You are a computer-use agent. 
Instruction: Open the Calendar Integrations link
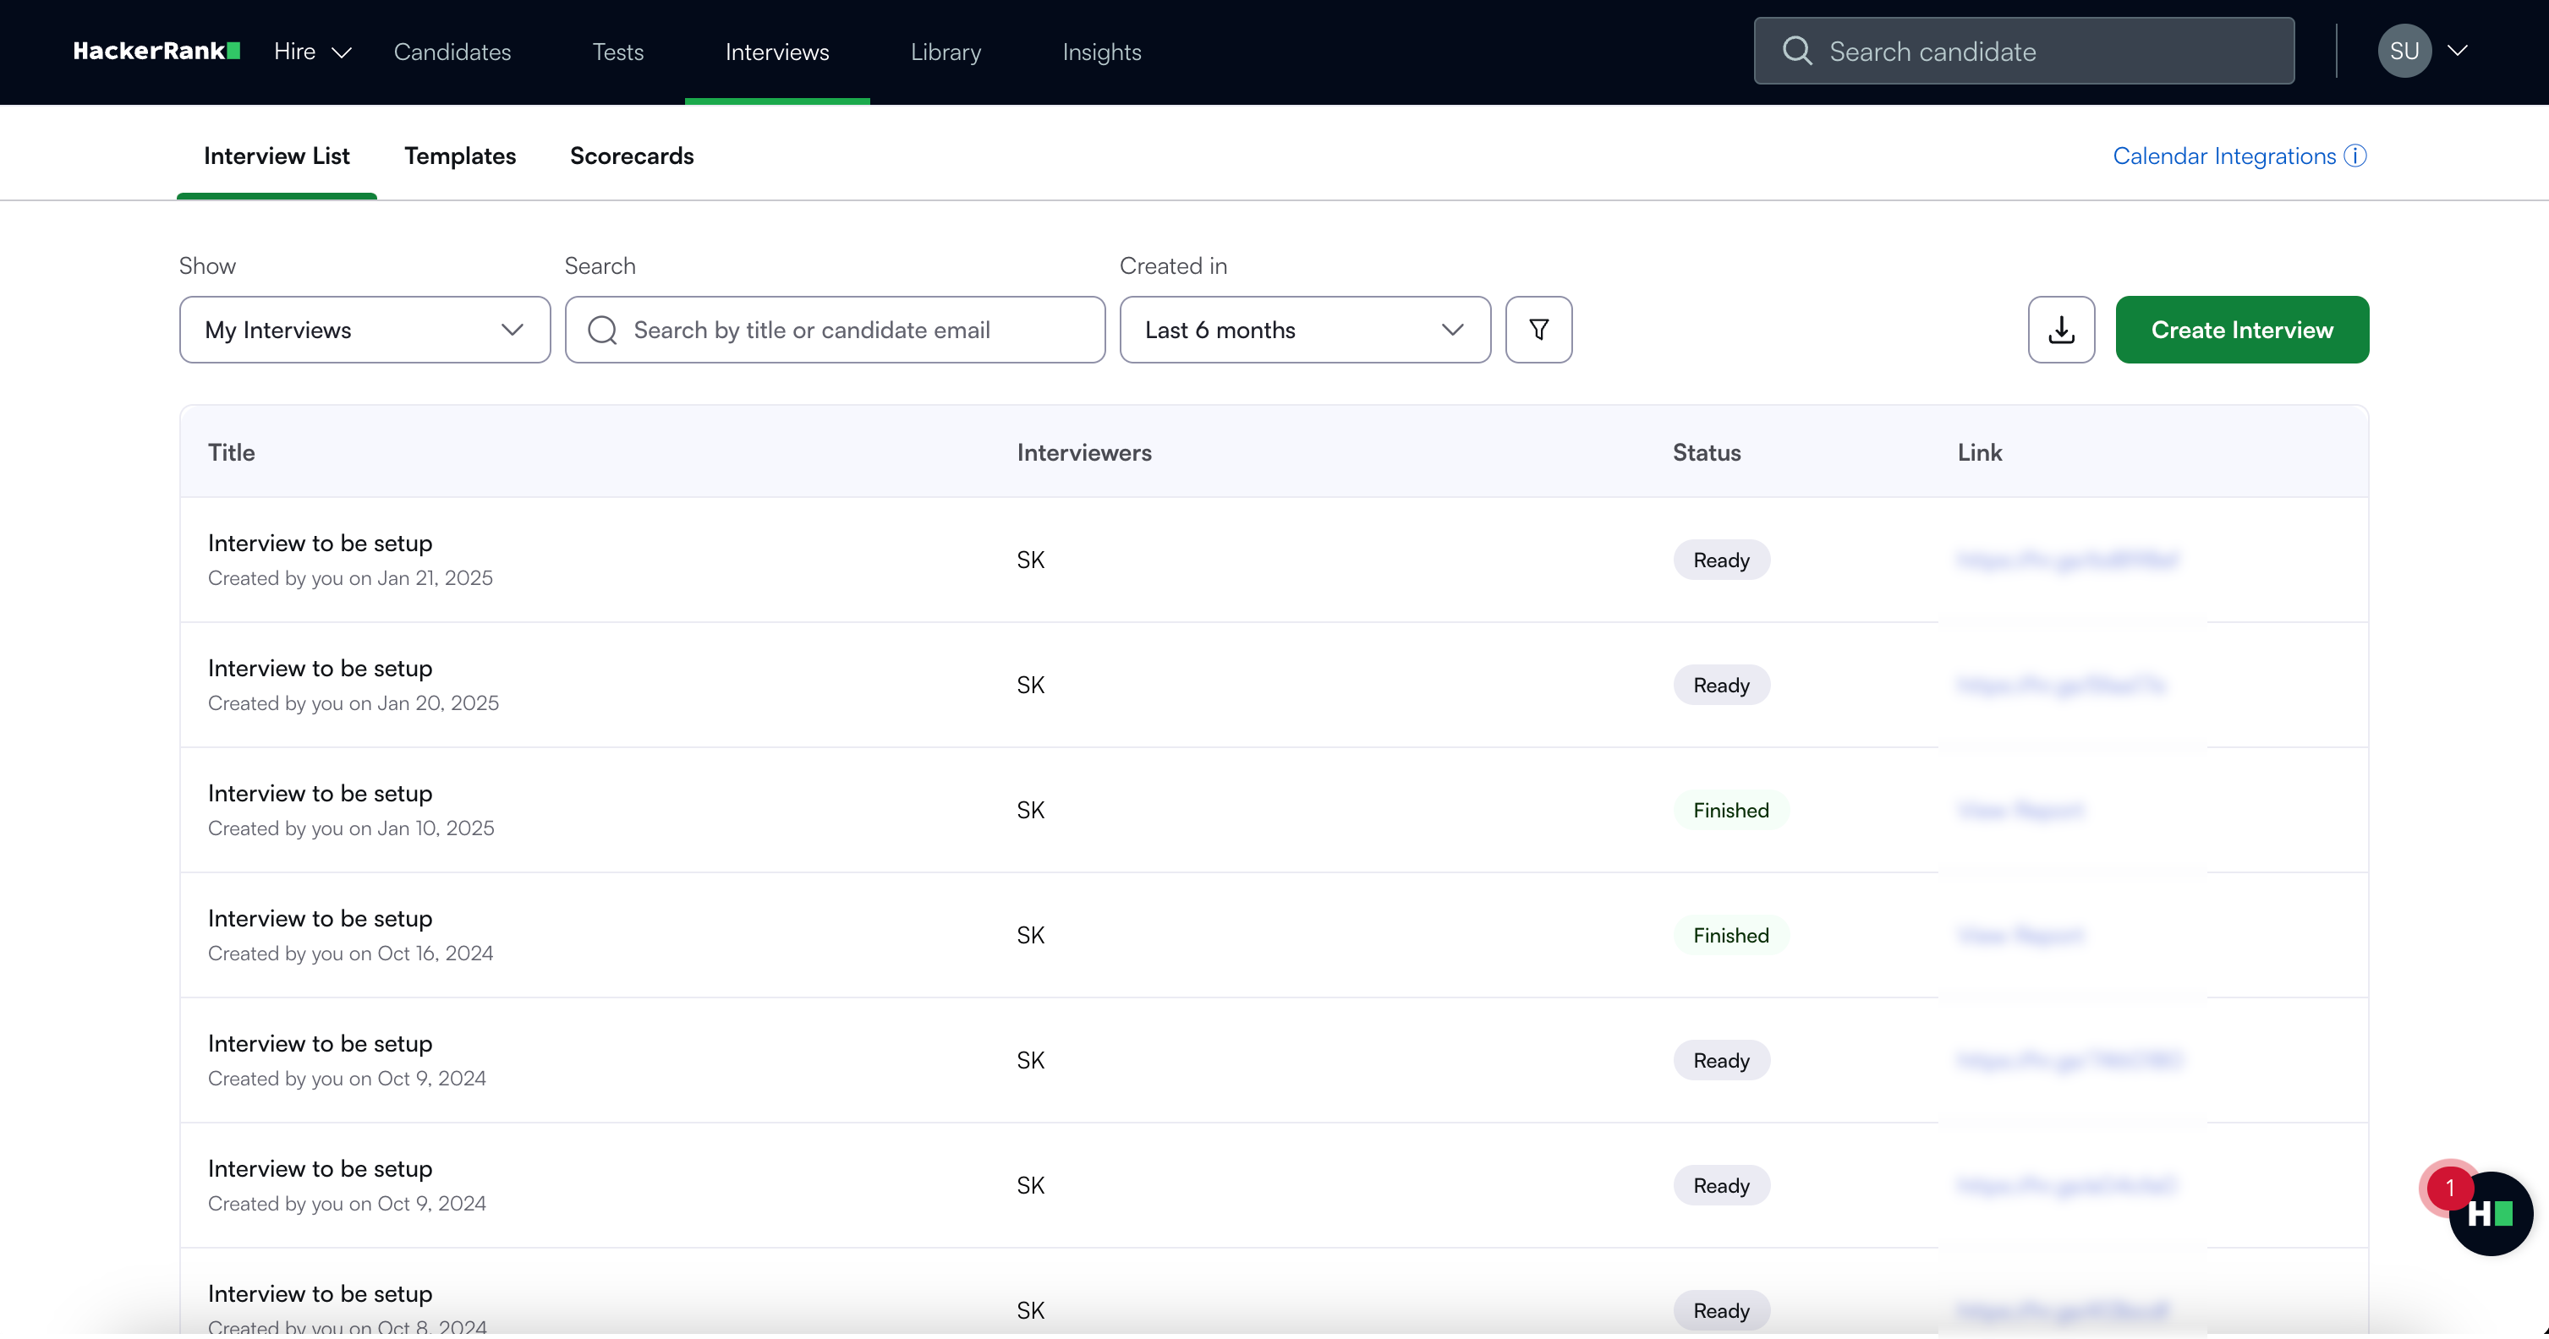point(2223,156)
